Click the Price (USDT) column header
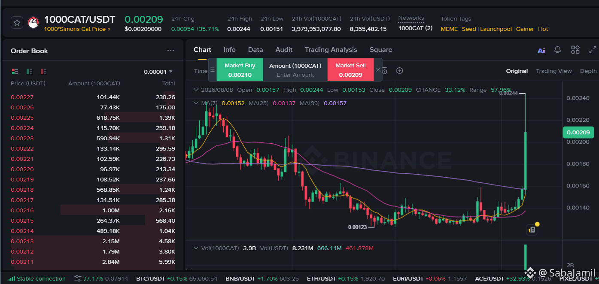Viewport: 599px width, 284px height. point(28,83)
